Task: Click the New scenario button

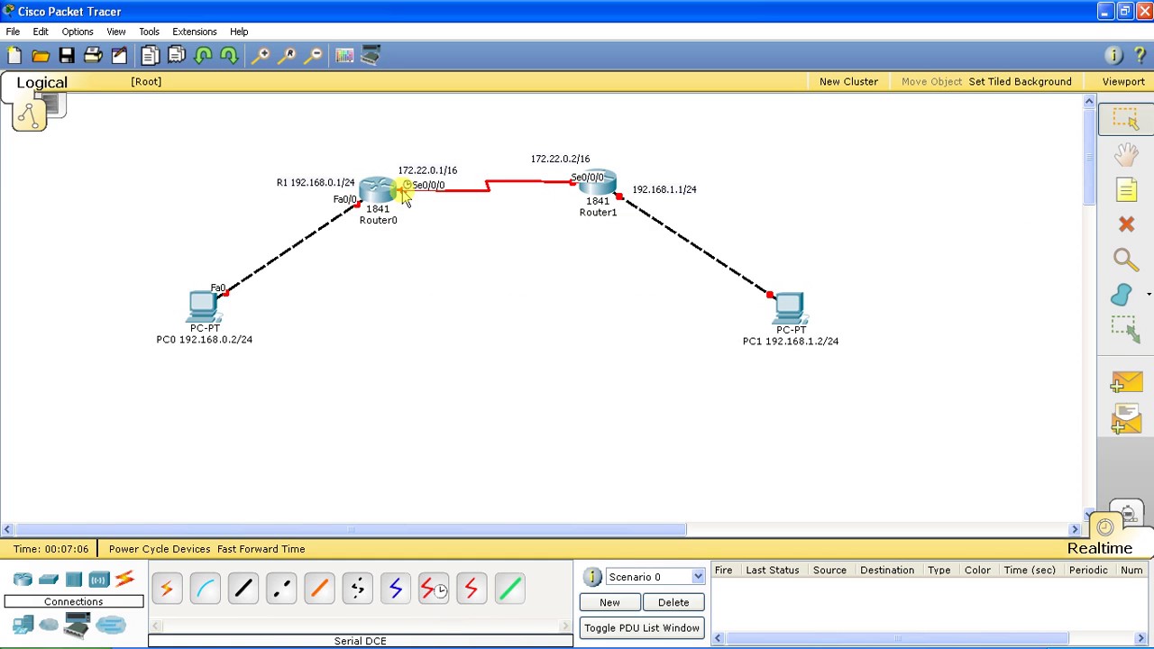Action: coord(609,602)
